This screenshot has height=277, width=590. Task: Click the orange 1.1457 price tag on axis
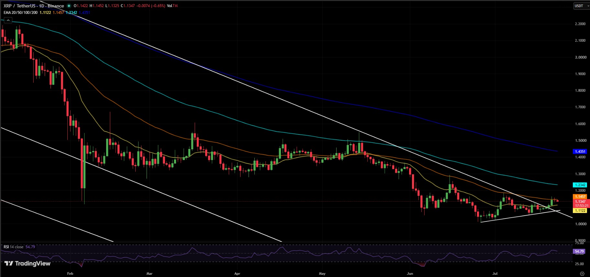click(580, 197)
